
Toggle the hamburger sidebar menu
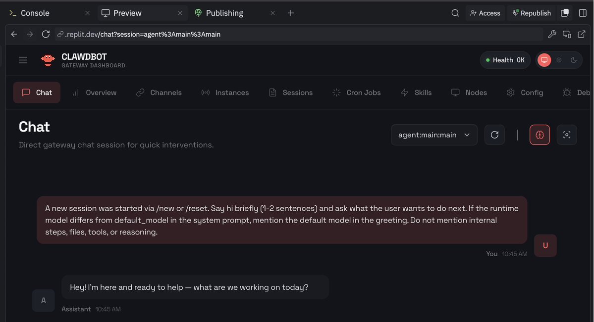pos(23,60)
